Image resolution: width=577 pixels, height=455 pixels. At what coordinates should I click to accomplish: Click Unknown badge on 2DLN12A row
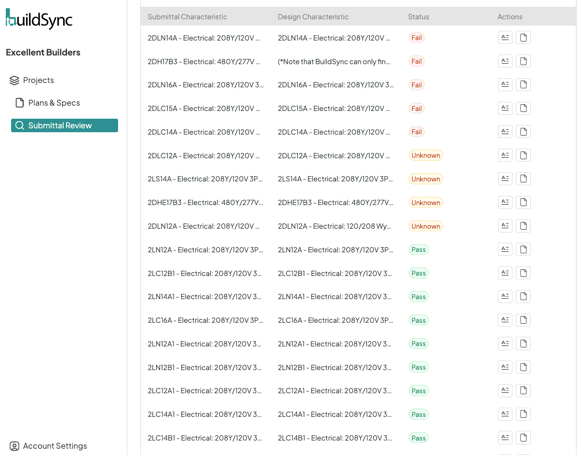pos(426,226)
